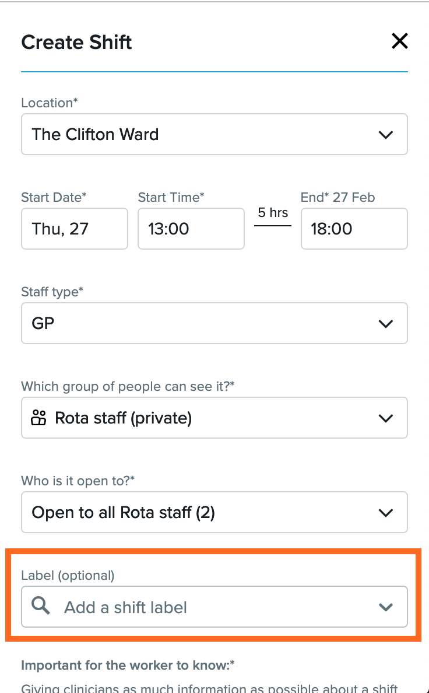Viewport: 429px width, 693px height.
Task: Click the people group icon beside Rota staff
Action: pos(38,418)
